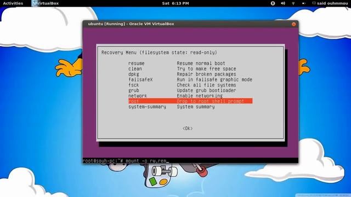Open the said ouhmmou user menu
Viewport: 351px width, 197px height.
pyautogui.click(x=330, y=3)
